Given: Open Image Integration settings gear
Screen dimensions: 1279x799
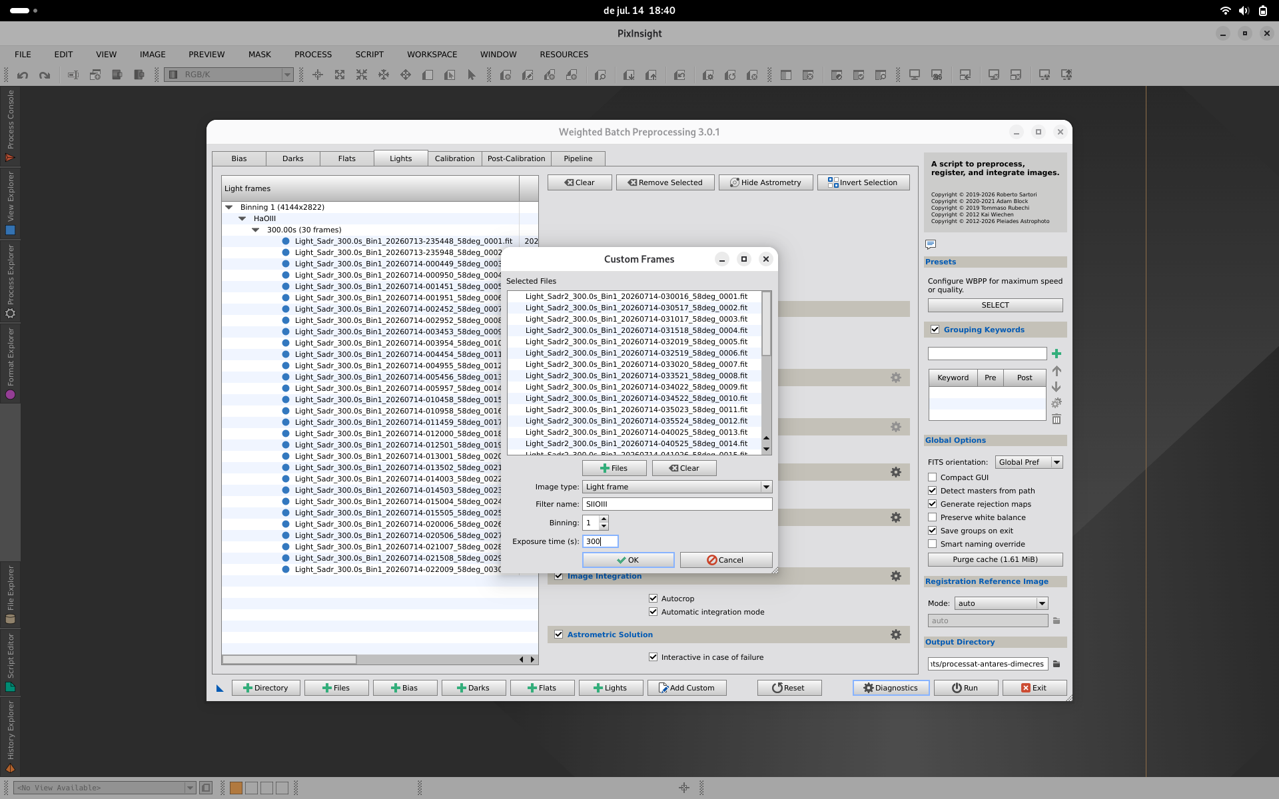Looking at the screenshot, I should pos(896,576).
